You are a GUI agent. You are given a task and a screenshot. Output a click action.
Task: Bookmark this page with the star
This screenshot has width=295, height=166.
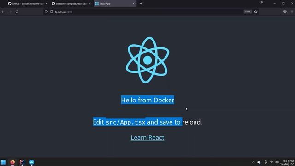tap(256, 12)
